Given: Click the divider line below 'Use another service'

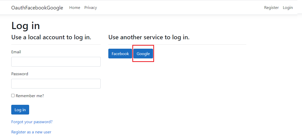Looking at the screenshot, I should tap(177, 45).
